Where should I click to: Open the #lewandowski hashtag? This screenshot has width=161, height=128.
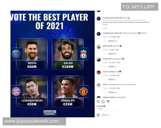141,22
